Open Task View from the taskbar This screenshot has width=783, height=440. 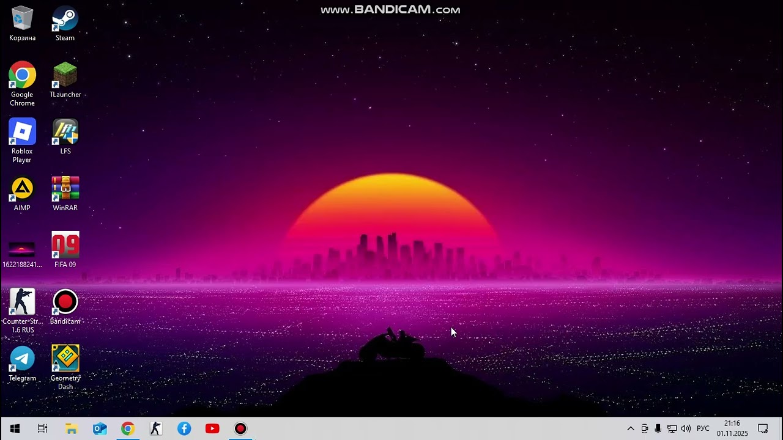(42, 428)
